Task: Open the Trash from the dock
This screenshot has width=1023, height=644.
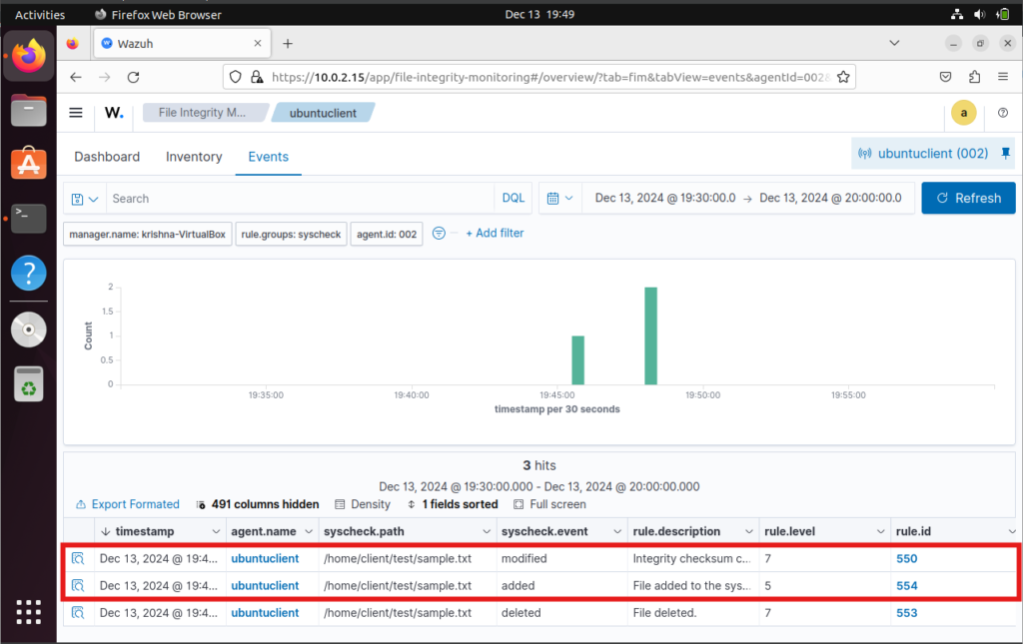Action: tap(28, 384)
